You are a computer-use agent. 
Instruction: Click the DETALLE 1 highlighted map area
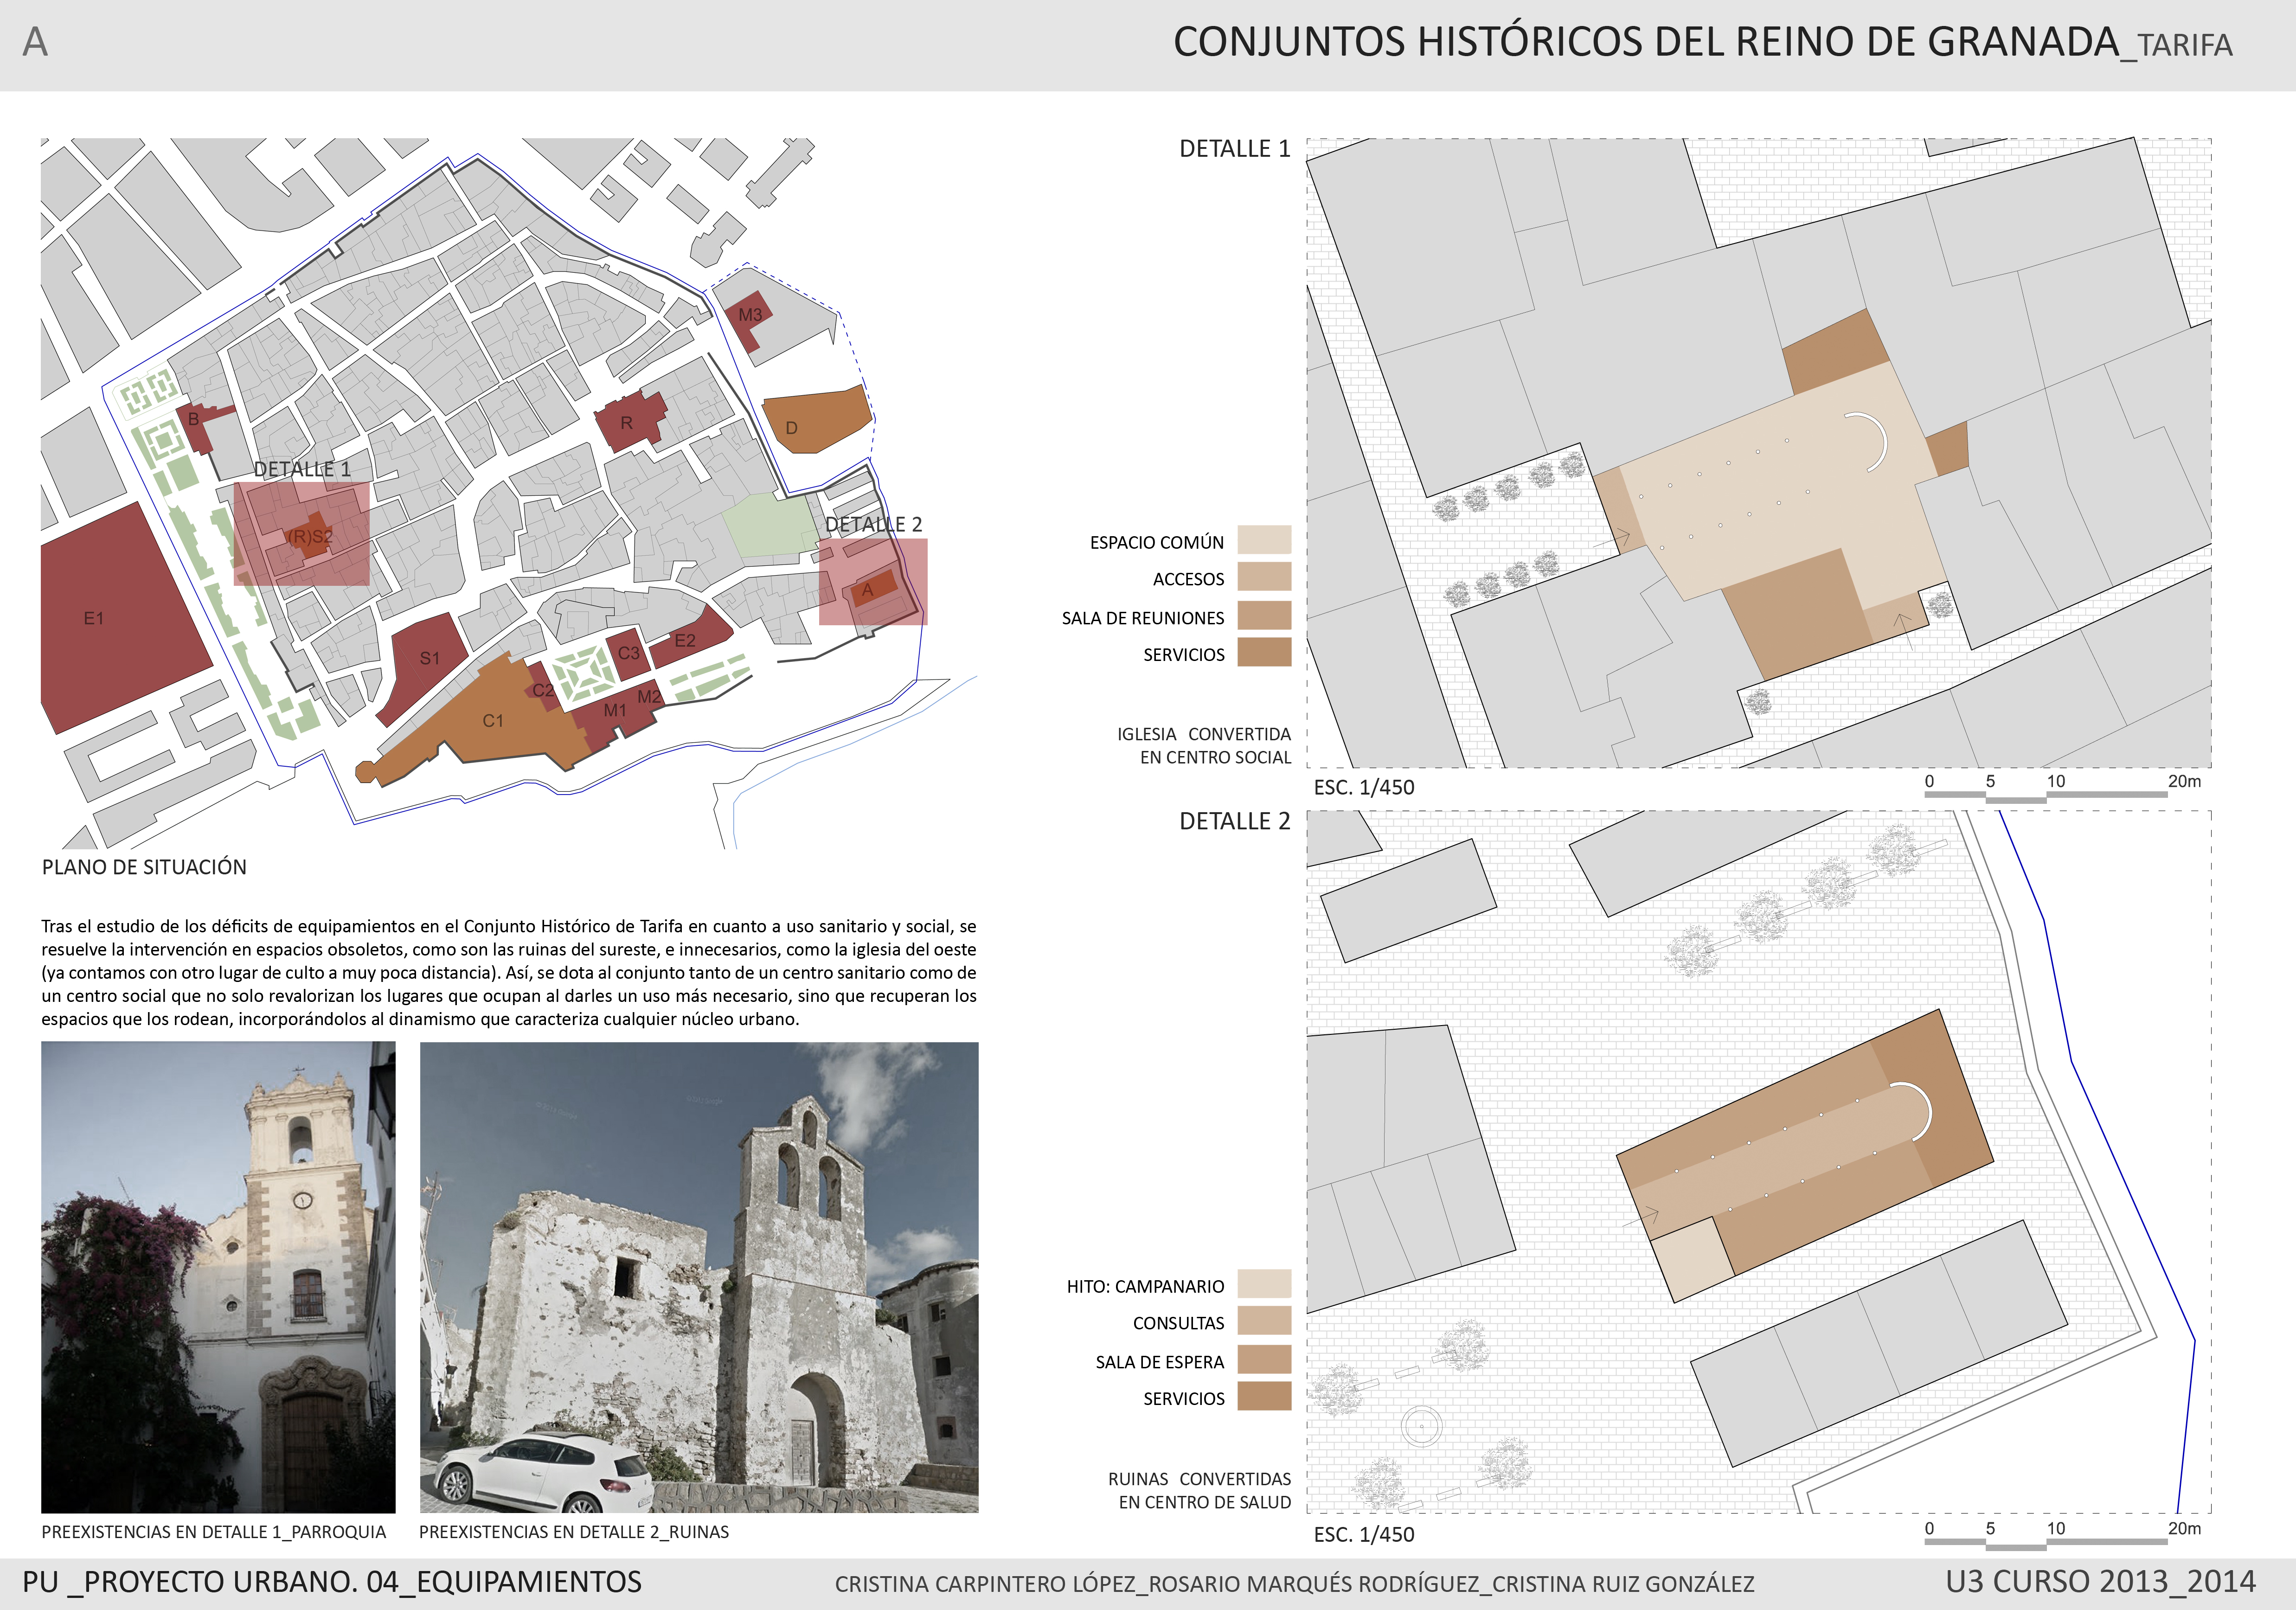point(302,534)
